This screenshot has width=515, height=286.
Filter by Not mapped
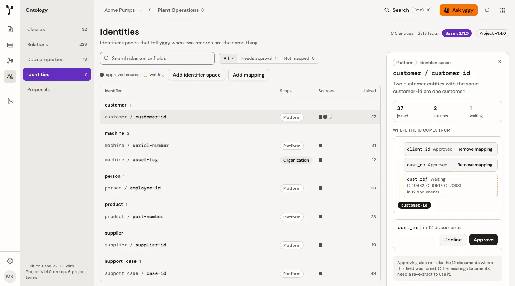coord(299,58)
